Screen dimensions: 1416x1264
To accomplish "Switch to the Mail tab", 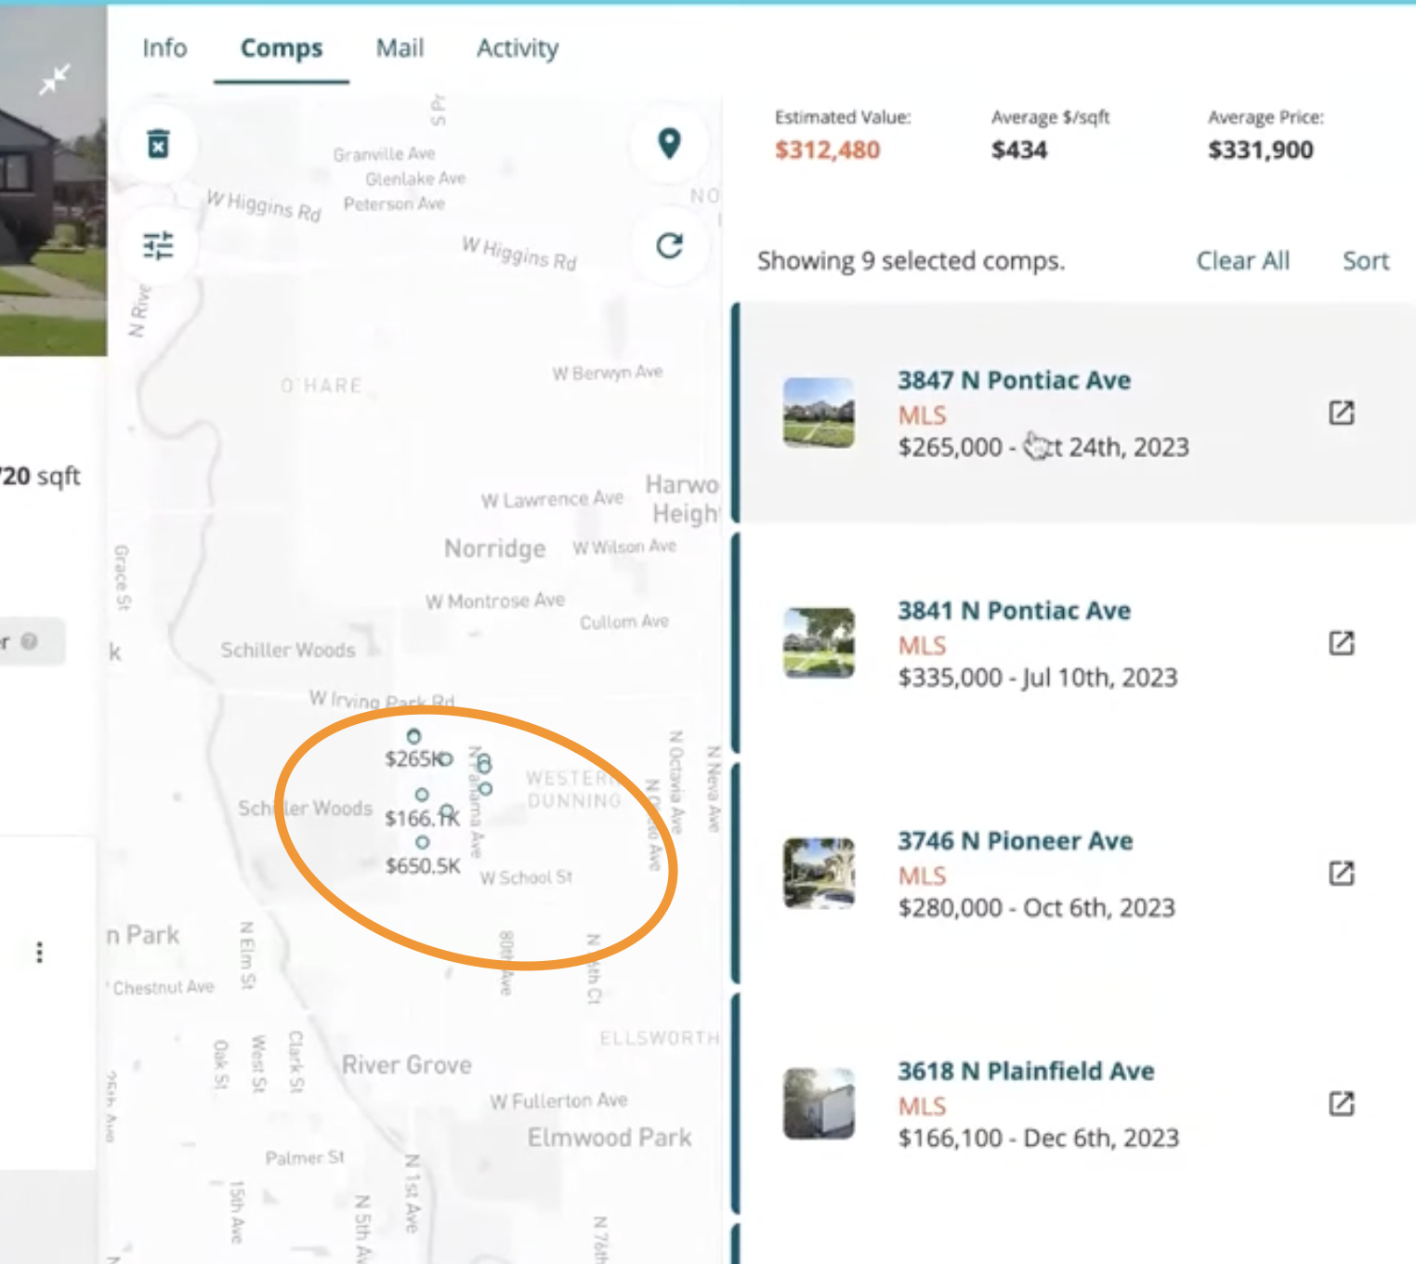I will [400, 48].
